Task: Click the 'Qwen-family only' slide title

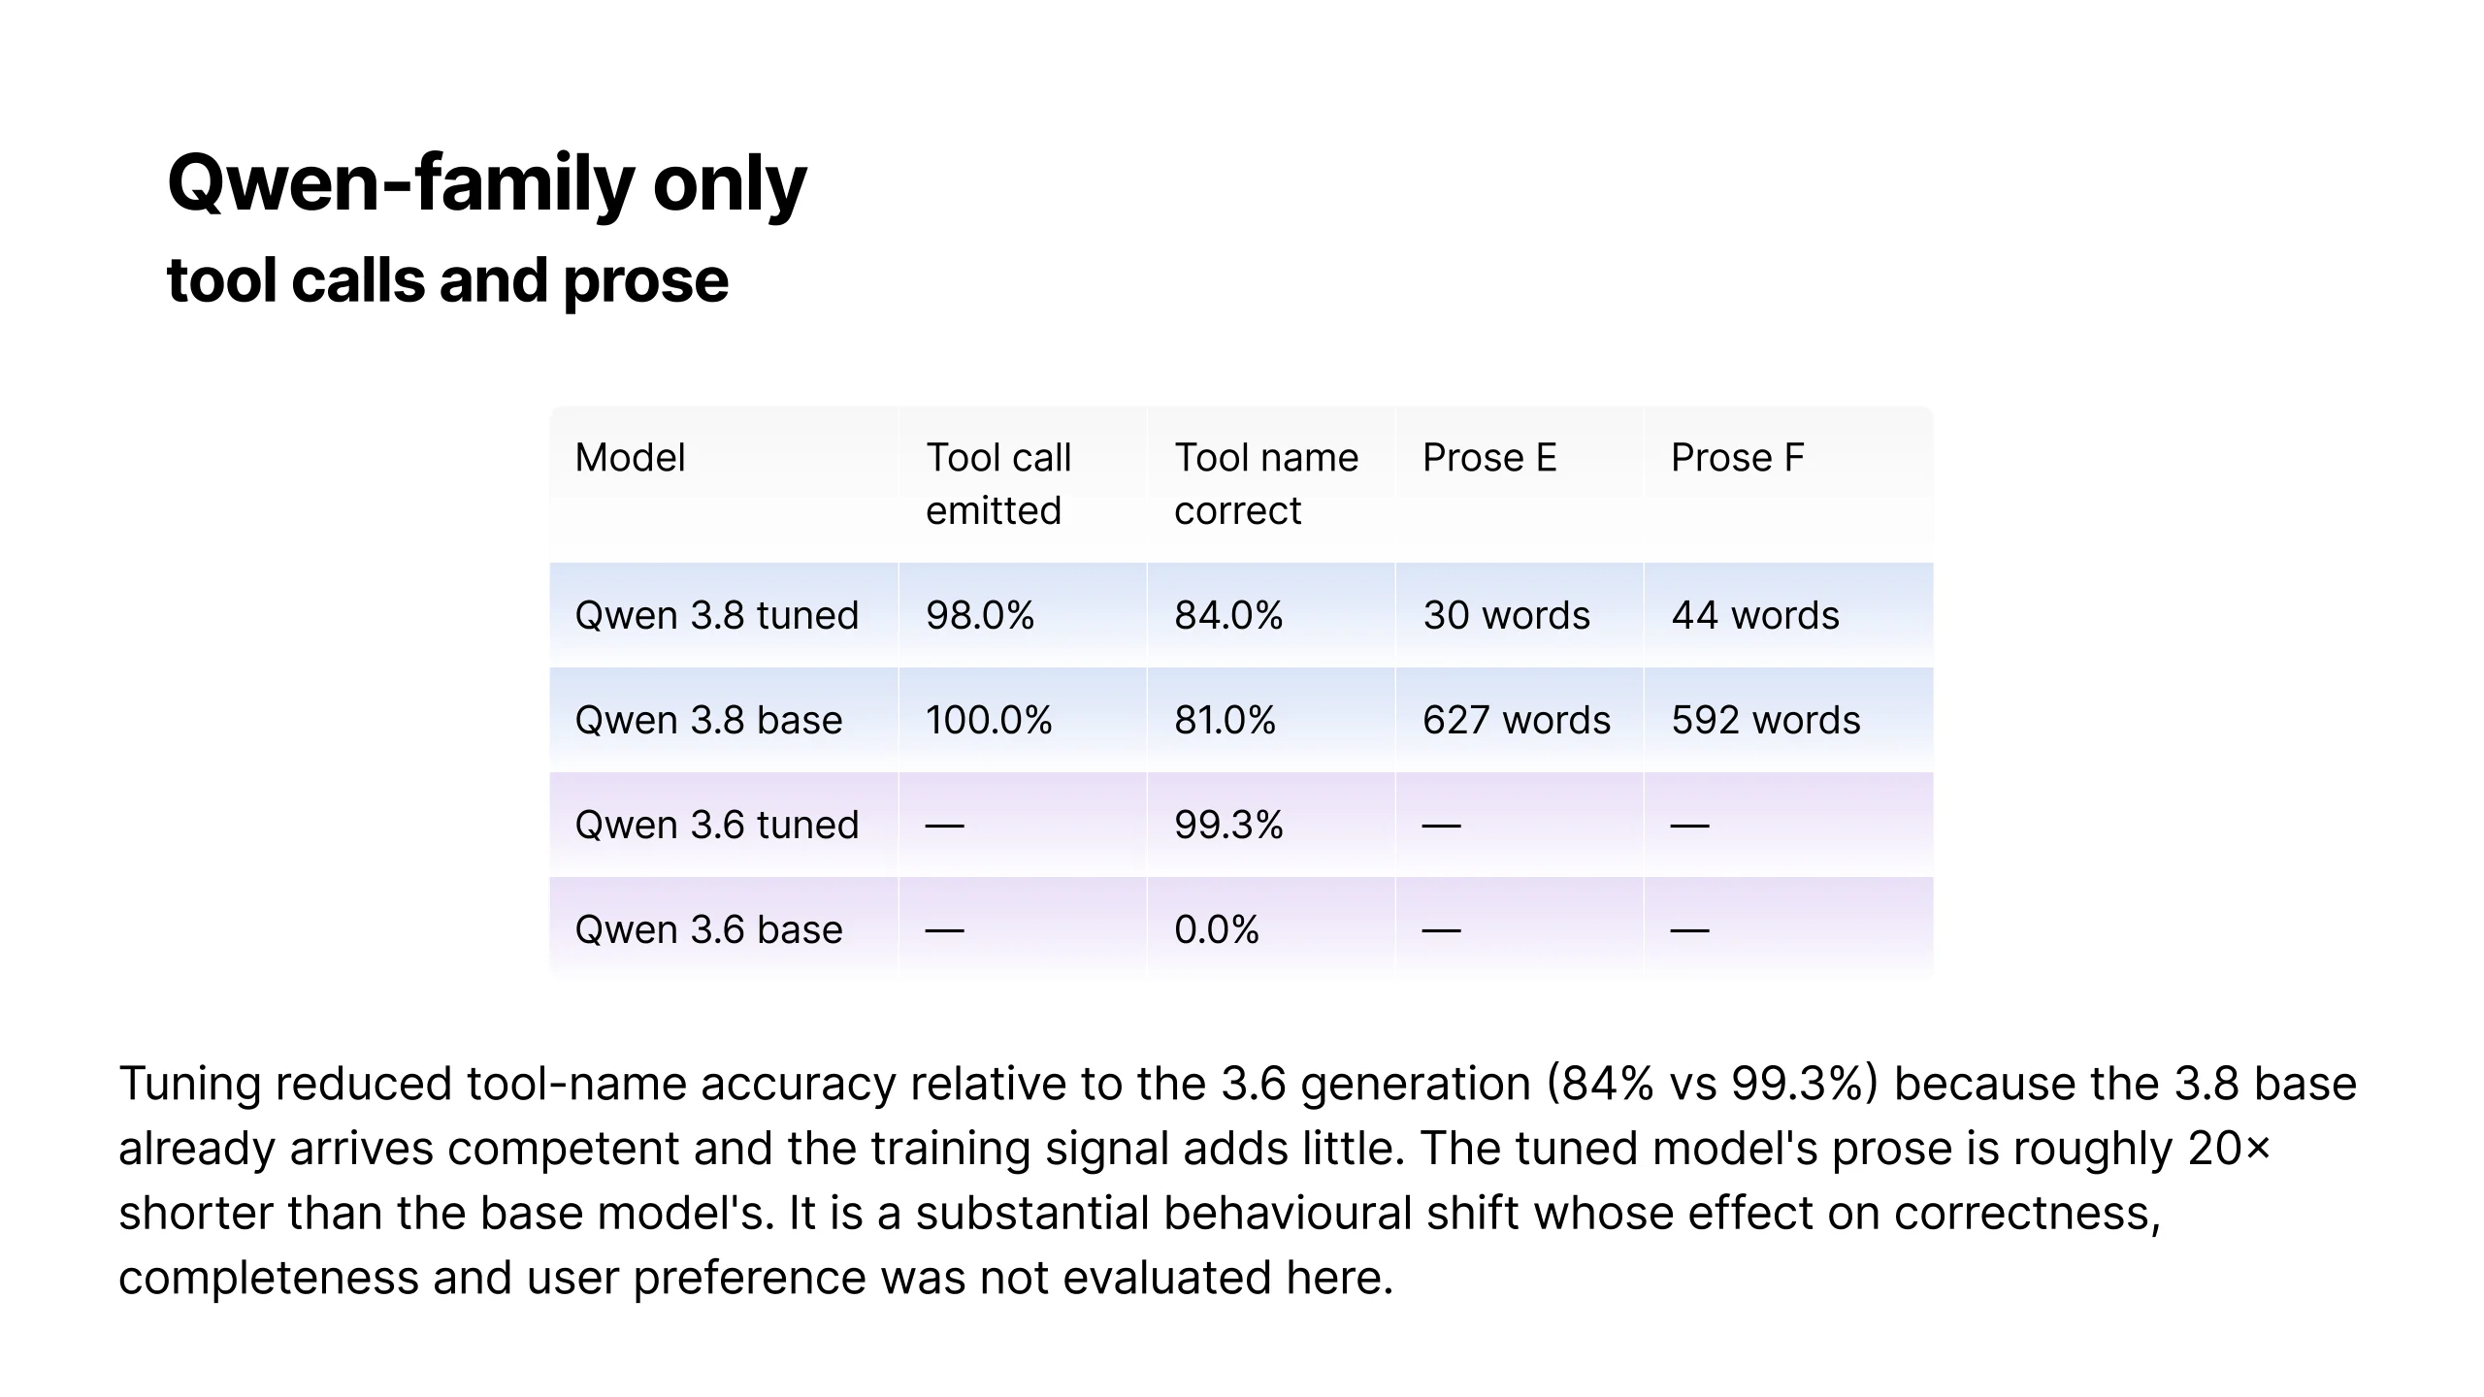Action: 486,183
